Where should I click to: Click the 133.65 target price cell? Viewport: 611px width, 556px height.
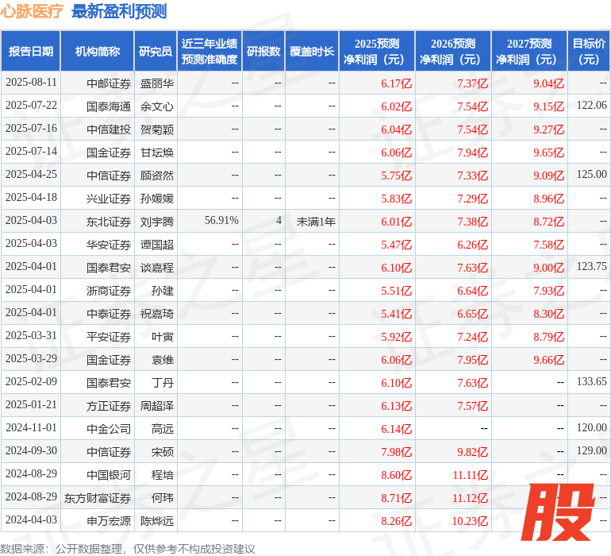[x=591, y=382]
